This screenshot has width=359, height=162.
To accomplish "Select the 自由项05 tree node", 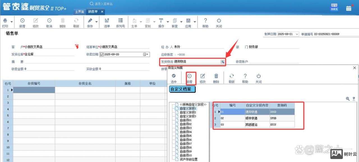I will tap(186, 135).
